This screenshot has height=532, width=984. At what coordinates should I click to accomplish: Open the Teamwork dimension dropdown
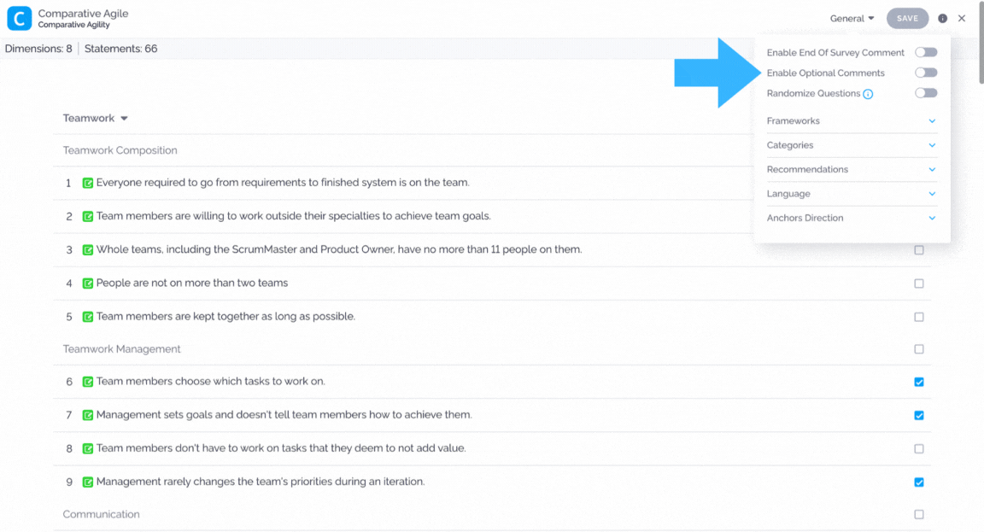[96, 118]
